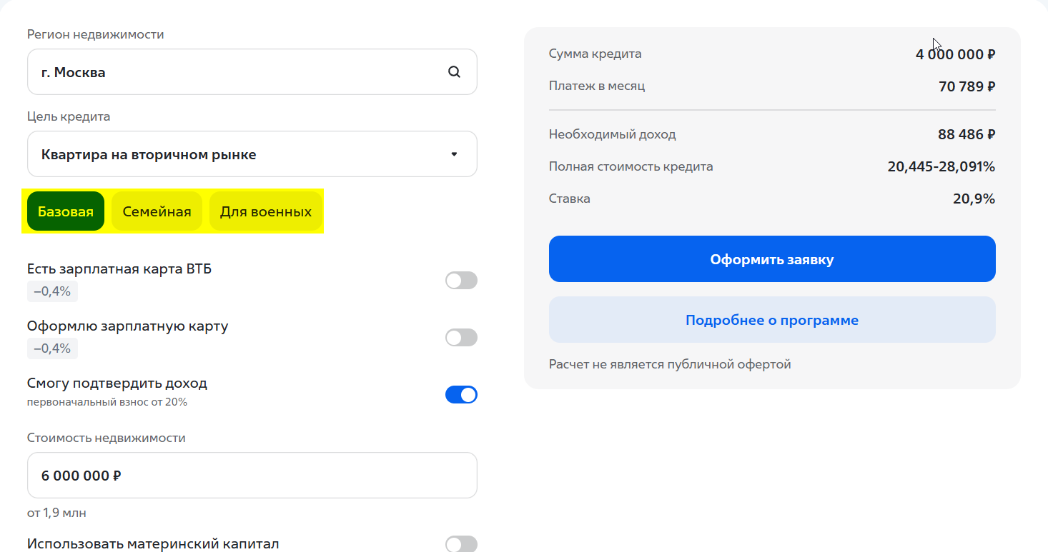Image resolution: width=1048 pixels, height=552 pixels.
Task: Open the "Цель кредита" dropdown
Action: (x=252, y=154)
